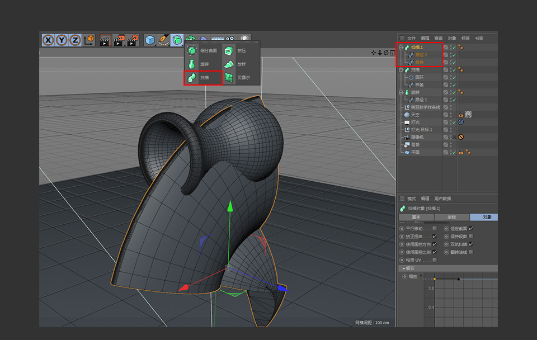
Task: Click the coordinate system icon
Action: click(89, 40)
